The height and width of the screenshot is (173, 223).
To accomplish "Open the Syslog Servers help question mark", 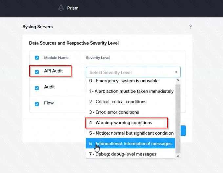I will 191,27.
